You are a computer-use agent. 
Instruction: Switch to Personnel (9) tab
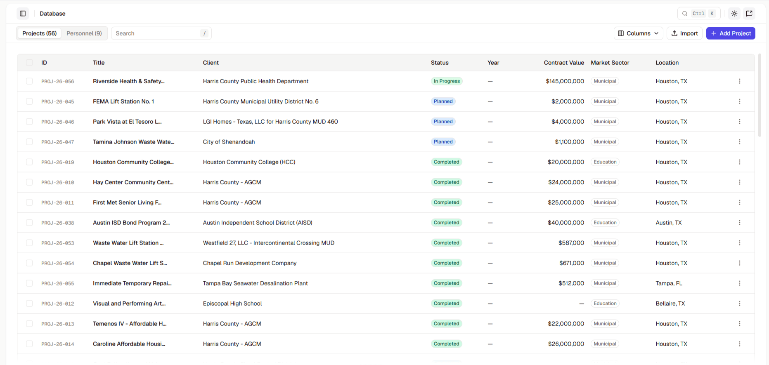(x=84, y=33)
